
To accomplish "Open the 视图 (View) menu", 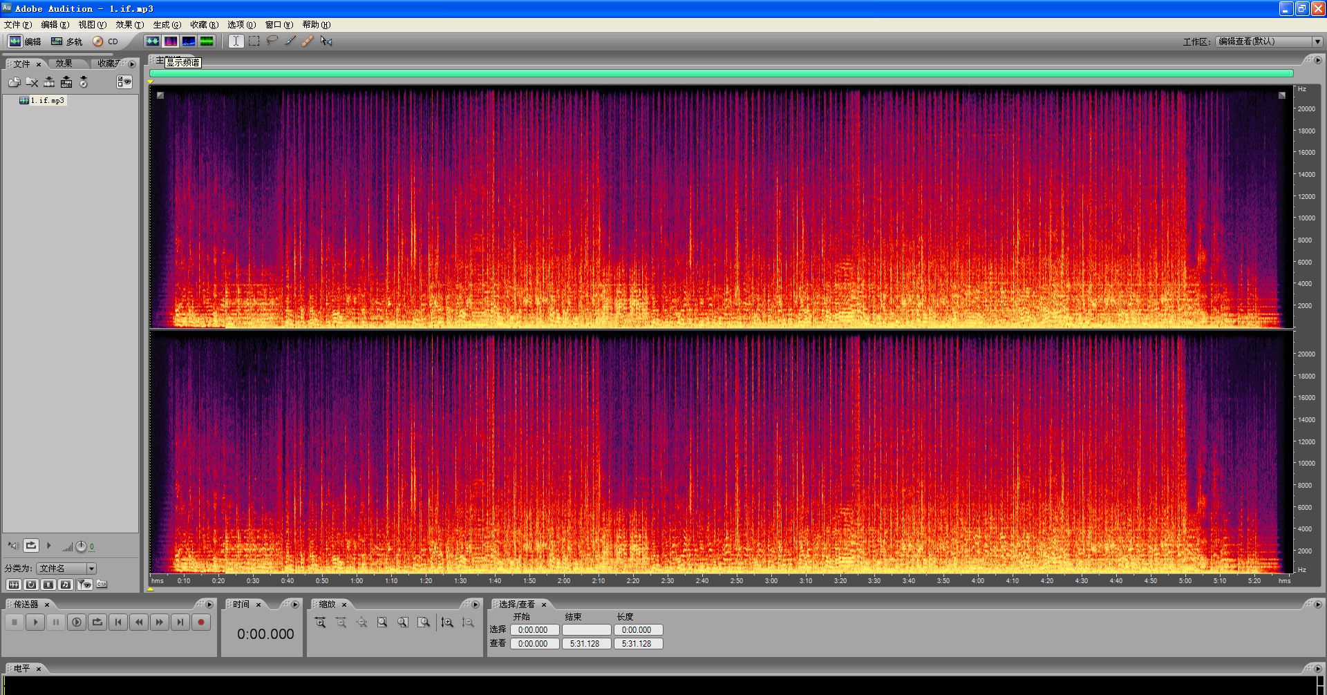I will [x=93, y=25].
